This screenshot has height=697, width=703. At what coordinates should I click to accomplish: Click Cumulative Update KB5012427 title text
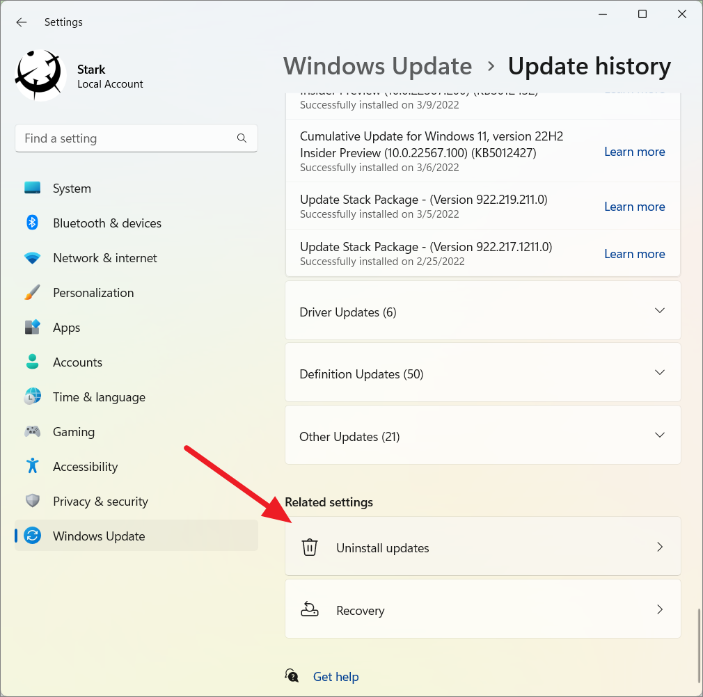pos(432,144)
